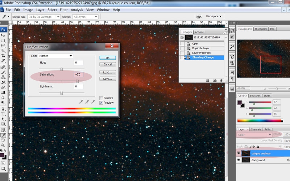Select the Path Selection arrow tool

tap(3, 119)
